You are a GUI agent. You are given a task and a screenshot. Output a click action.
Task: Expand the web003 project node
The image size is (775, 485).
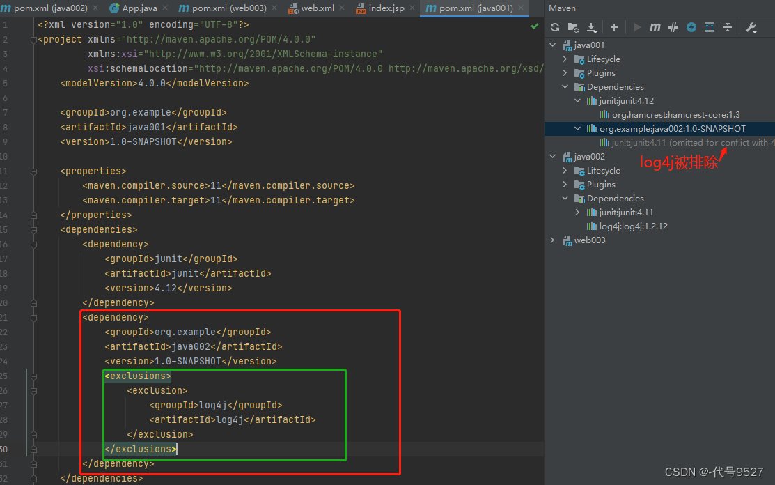(x=554, y=240)
